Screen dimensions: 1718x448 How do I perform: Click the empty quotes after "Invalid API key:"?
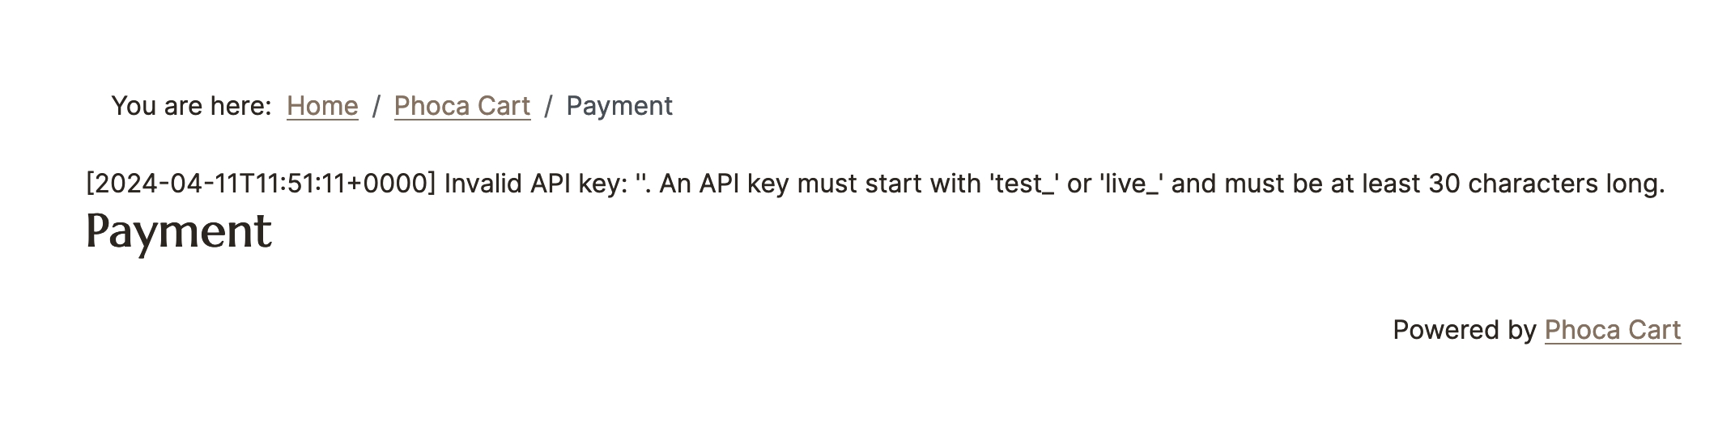(x=640, y=184)
